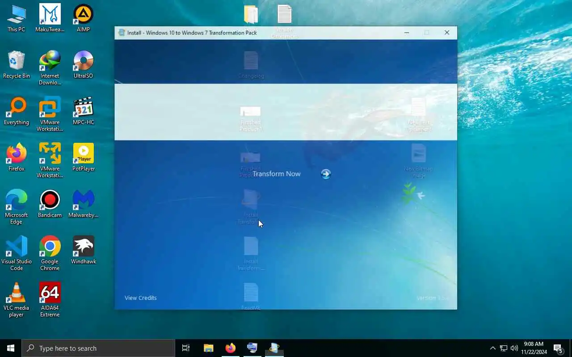The image size is (572, 357).
Task: Open the notification center icon
Action: tap(559, 348)
